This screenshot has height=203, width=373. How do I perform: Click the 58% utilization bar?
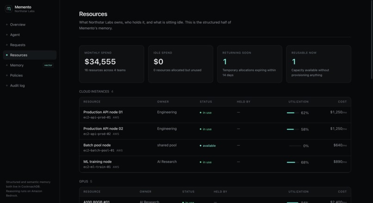click(x=293, y=129)
